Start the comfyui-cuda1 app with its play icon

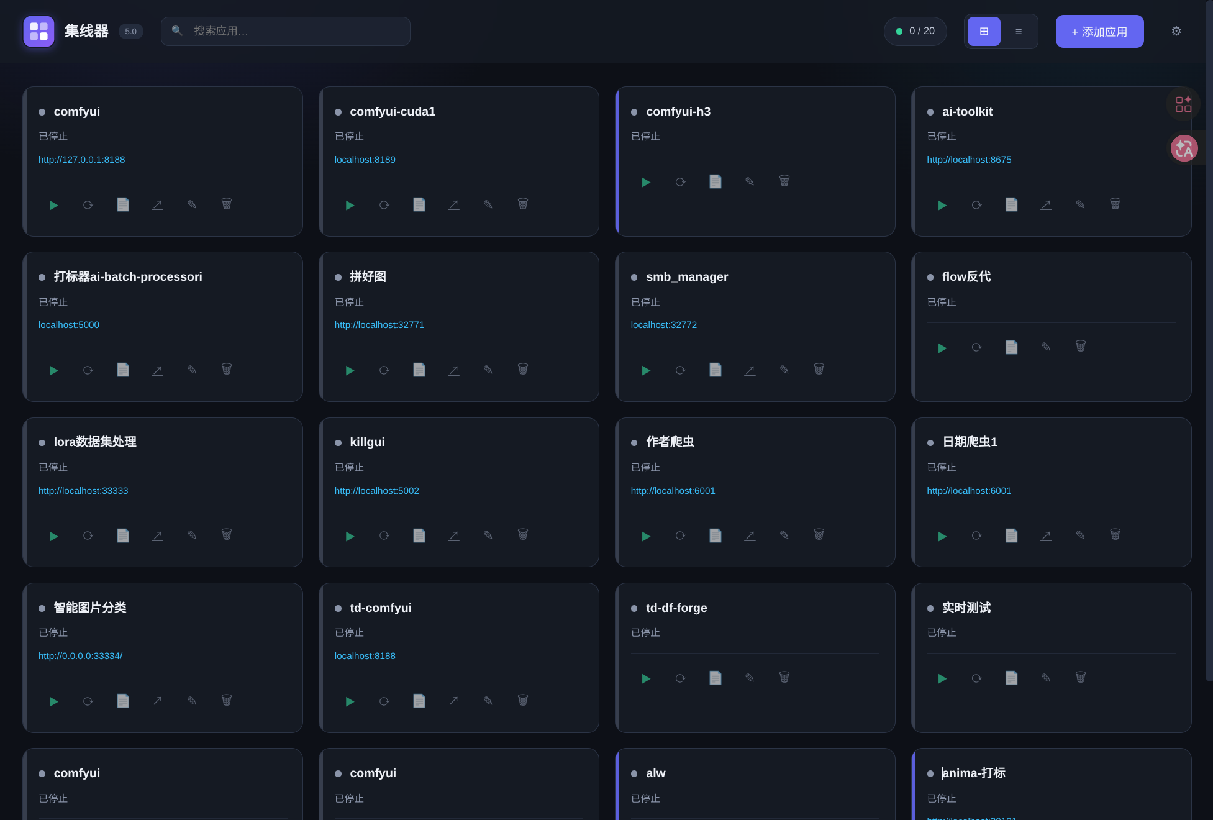tap(350, 205)
